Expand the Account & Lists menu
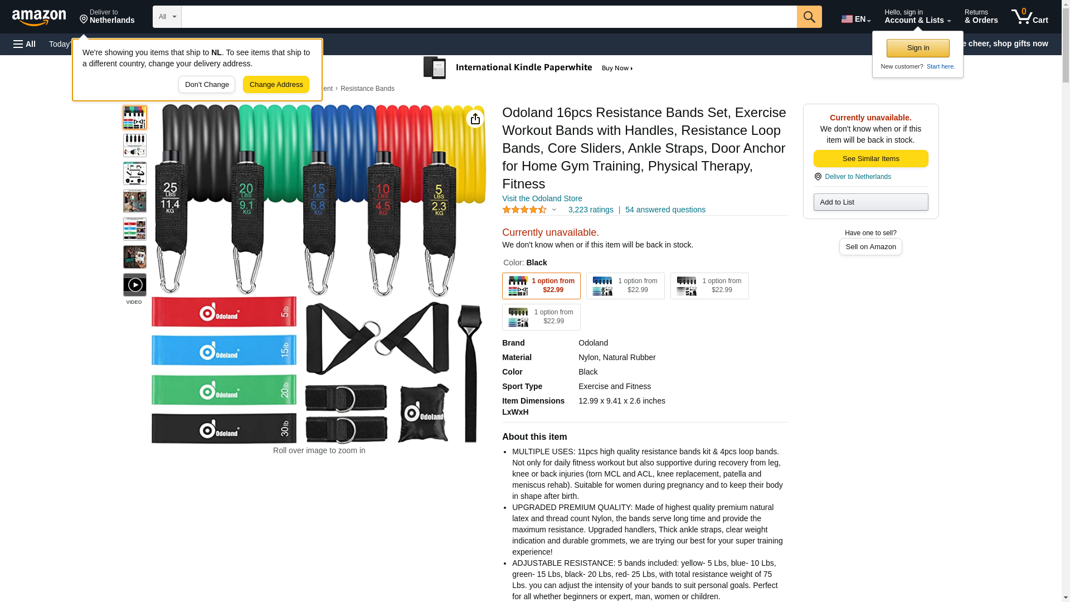 click(917, 17)
